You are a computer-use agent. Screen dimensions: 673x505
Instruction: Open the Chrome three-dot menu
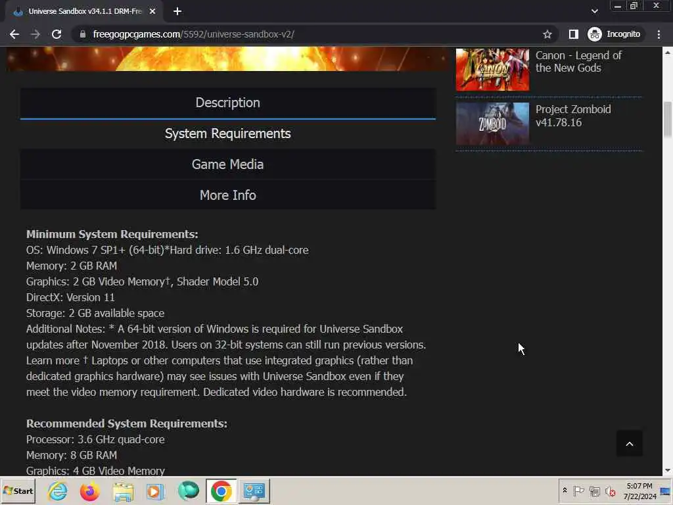659,34
